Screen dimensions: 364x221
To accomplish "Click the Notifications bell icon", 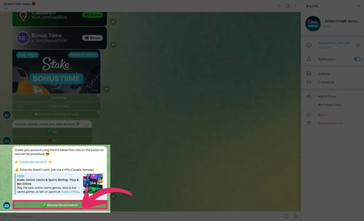I will 309,59.
